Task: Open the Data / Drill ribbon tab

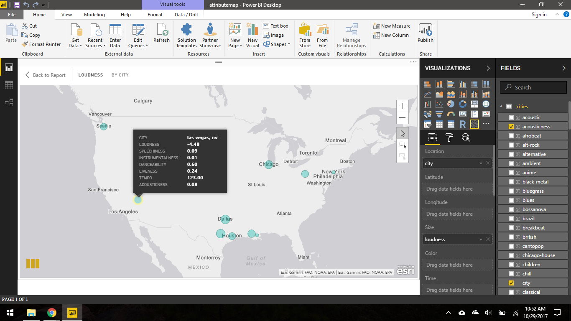Action: (186, 15)
